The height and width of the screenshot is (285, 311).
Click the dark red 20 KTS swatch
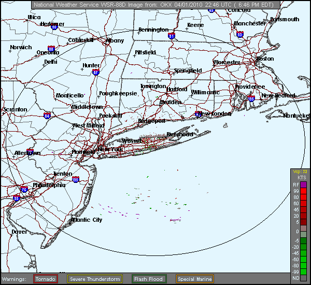(303, 216)
